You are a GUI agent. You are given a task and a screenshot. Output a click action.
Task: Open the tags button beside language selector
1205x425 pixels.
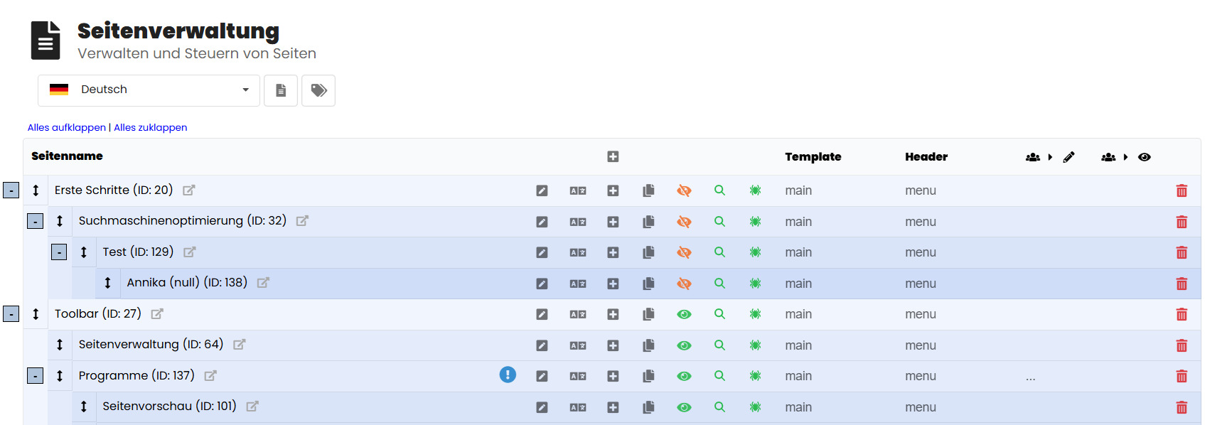(318, 90)
